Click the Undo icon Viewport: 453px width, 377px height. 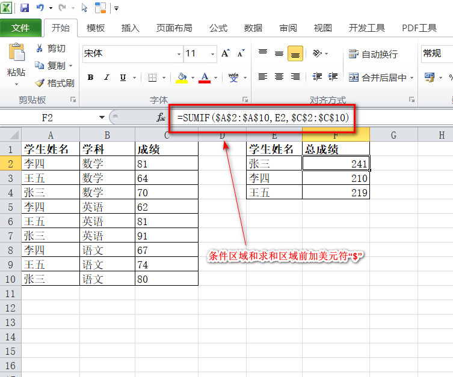[x=40, y=8]
